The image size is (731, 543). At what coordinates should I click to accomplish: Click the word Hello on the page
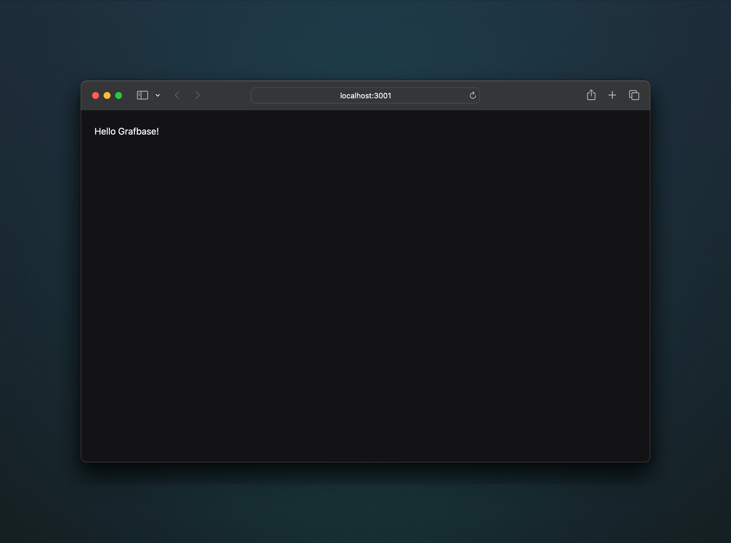coord(105,132)
